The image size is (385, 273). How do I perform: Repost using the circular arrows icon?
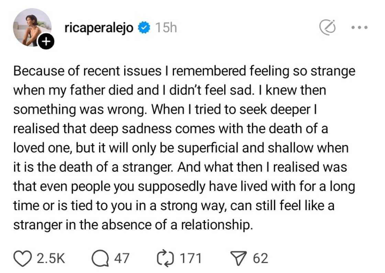tap(165, 258)
